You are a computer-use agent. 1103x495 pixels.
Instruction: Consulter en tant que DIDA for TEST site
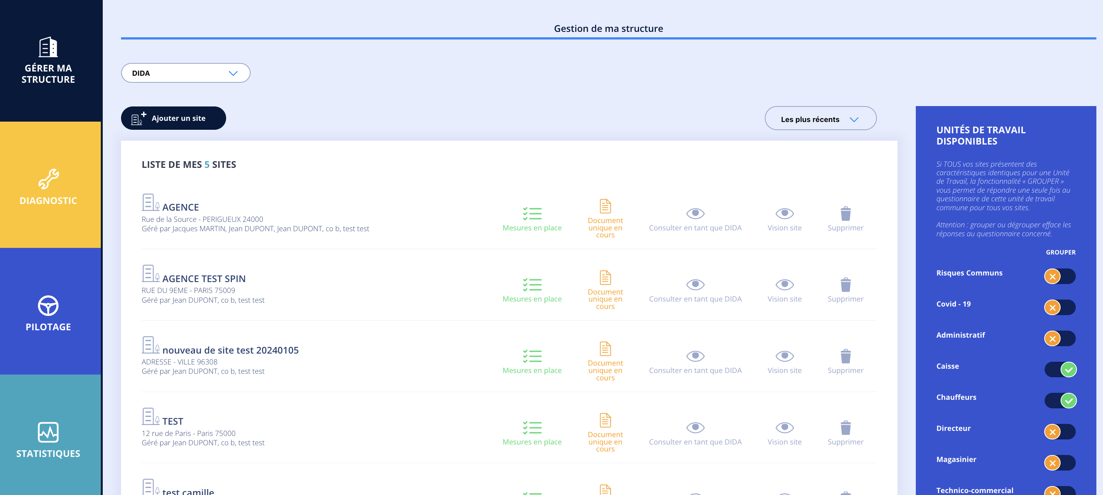(695, 434)
